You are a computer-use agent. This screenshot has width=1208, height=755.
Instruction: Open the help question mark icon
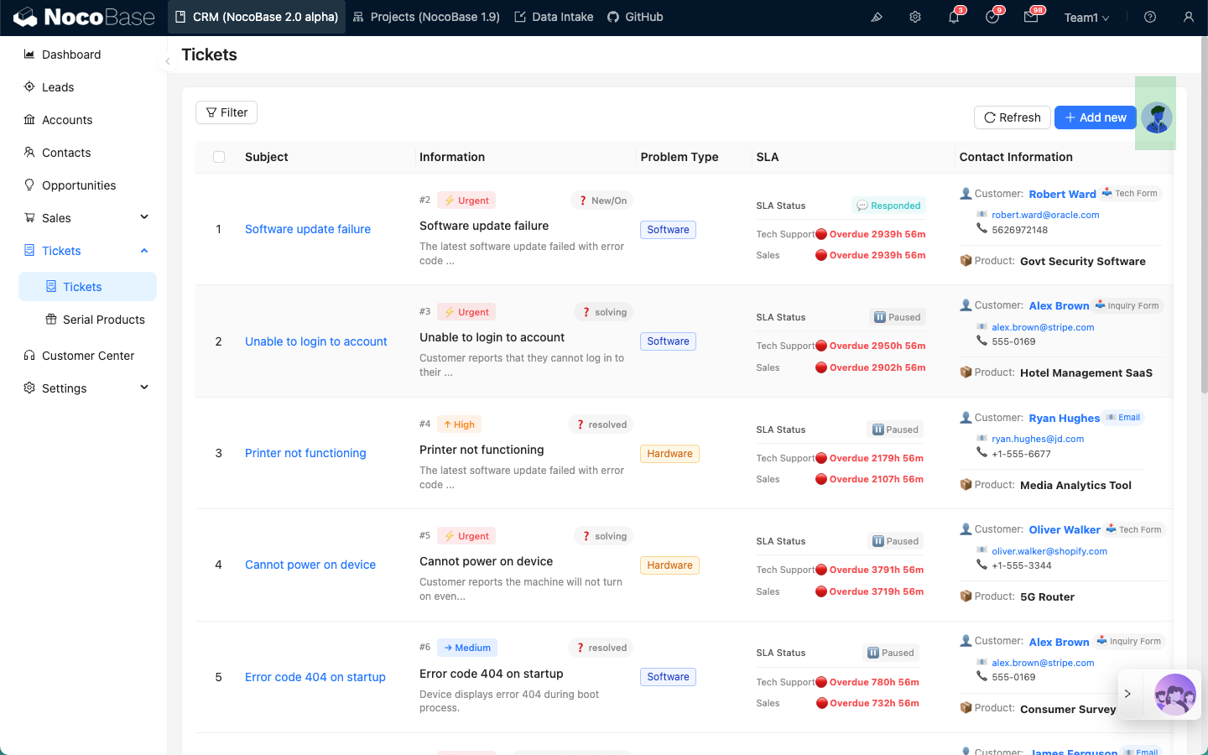coord(1150,17)
